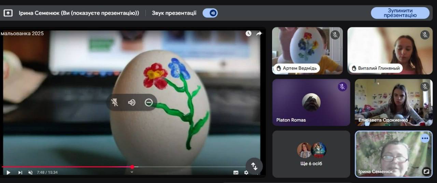Screen dimensions: 437x183
Task: Skip to the next video
Action: tap(20, 172)
